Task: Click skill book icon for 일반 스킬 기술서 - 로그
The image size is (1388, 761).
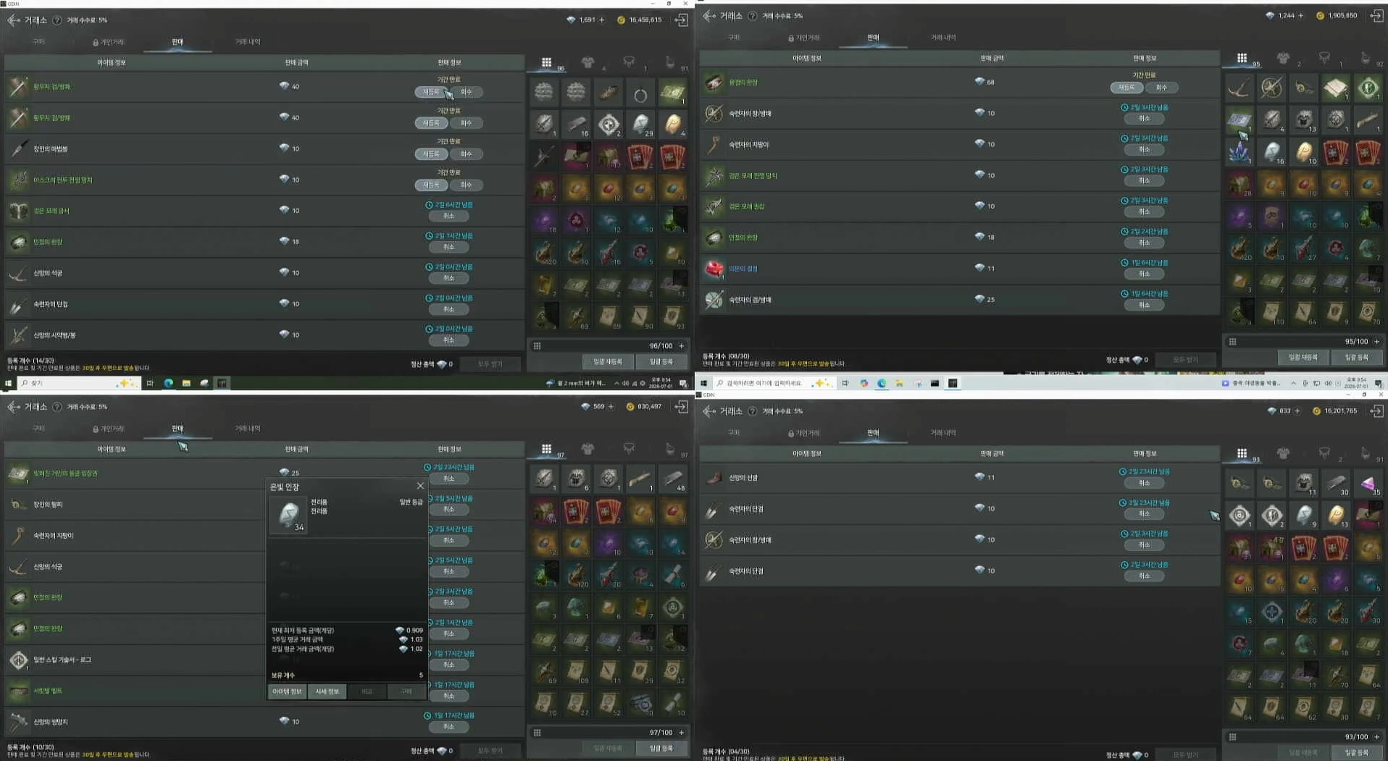Action: [x=19, y=660]
